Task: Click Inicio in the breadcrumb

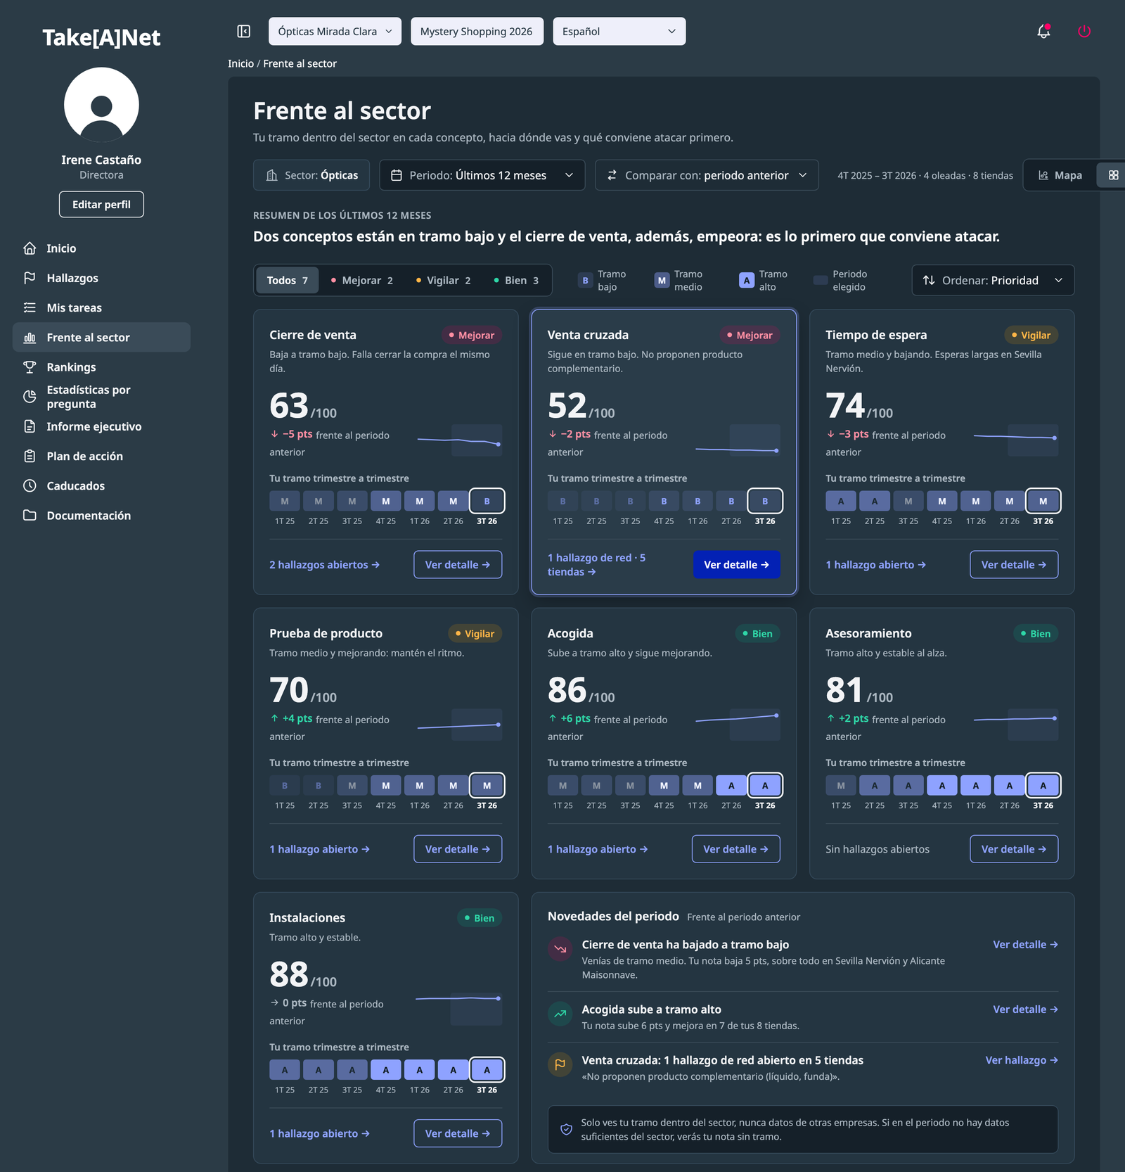Action: 240,63
